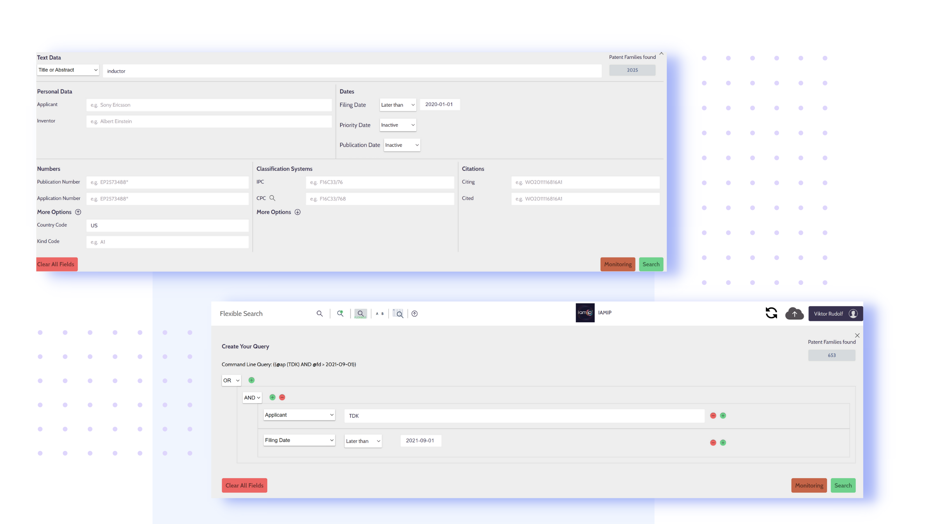The image size is (932, 524).
Task: Select the Flexible search mode icon
Action: pos(360,314)
